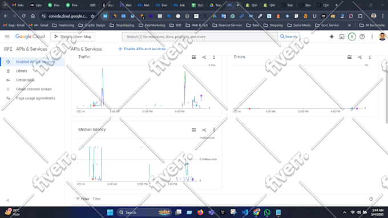Show hidden bookmarks with the double chevron
The width and height of the screenshot is (388, 218).
pyautogui.click(x=349, y=25)
